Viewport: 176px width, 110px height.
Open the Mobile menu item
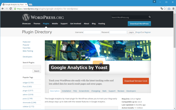55,24
